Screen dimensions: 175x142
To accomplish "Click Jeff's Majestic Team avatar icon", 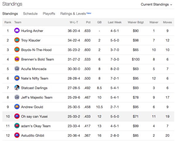I will pyautogui.click(x=17, y=97).
